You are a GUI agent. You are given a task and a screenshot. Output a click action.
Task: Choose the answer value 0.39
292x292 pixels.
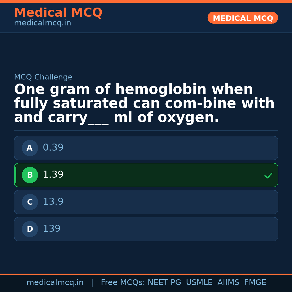[x=53, y=148]
